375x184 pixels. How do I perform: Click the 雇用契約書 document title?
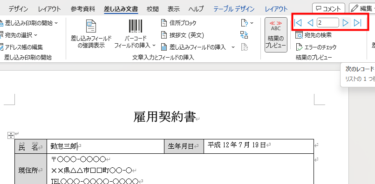165,118
